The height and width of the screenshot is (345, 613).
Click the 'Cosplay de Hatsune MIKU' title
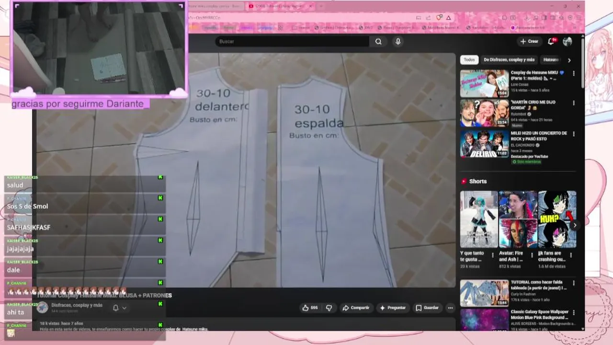(x=537, y=76)
